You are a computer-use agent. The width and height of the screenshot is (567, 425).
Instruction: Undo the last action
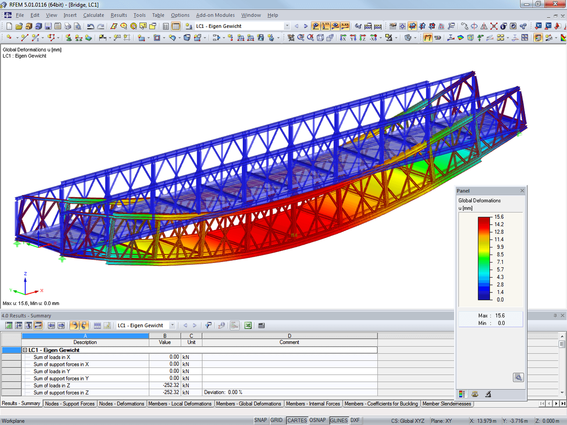pyautogui.click(x=90, y=26)
